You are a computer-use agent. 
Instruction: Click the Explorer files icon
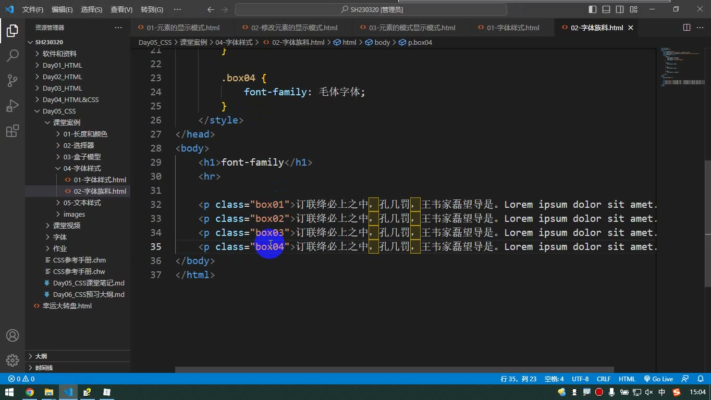[13, 30]
